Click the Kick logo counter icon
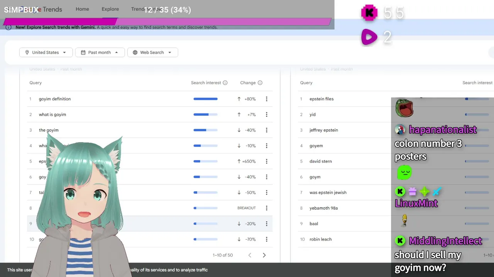The width and height of the screenshot is (494, 277). (x=369, y=13)
